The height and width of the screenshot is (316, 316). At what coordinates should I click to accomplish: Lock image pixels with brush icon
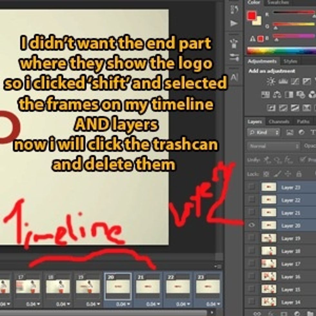(278, 174)
